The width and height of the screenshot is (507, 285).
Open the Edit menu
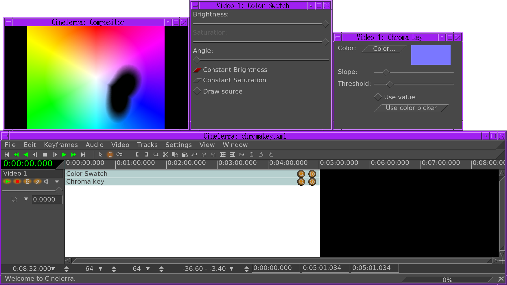(30, 145)
